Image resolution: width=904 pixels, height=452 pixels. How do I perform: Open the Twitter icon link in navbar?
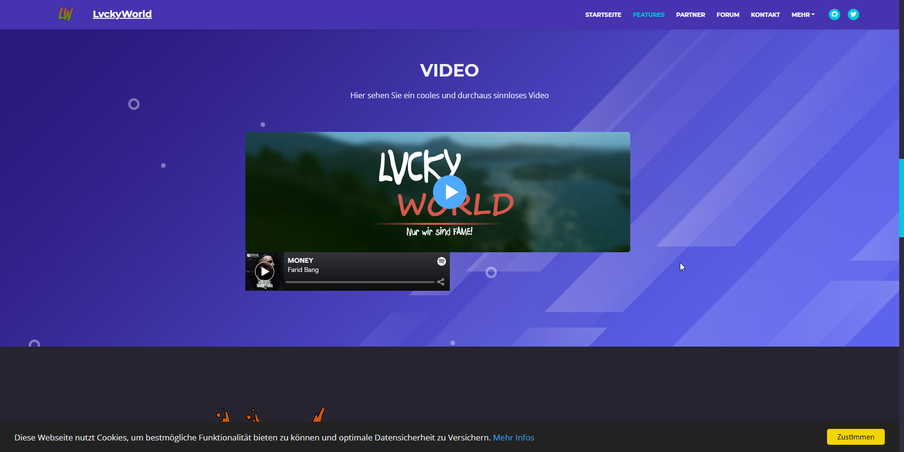(853, 14)
